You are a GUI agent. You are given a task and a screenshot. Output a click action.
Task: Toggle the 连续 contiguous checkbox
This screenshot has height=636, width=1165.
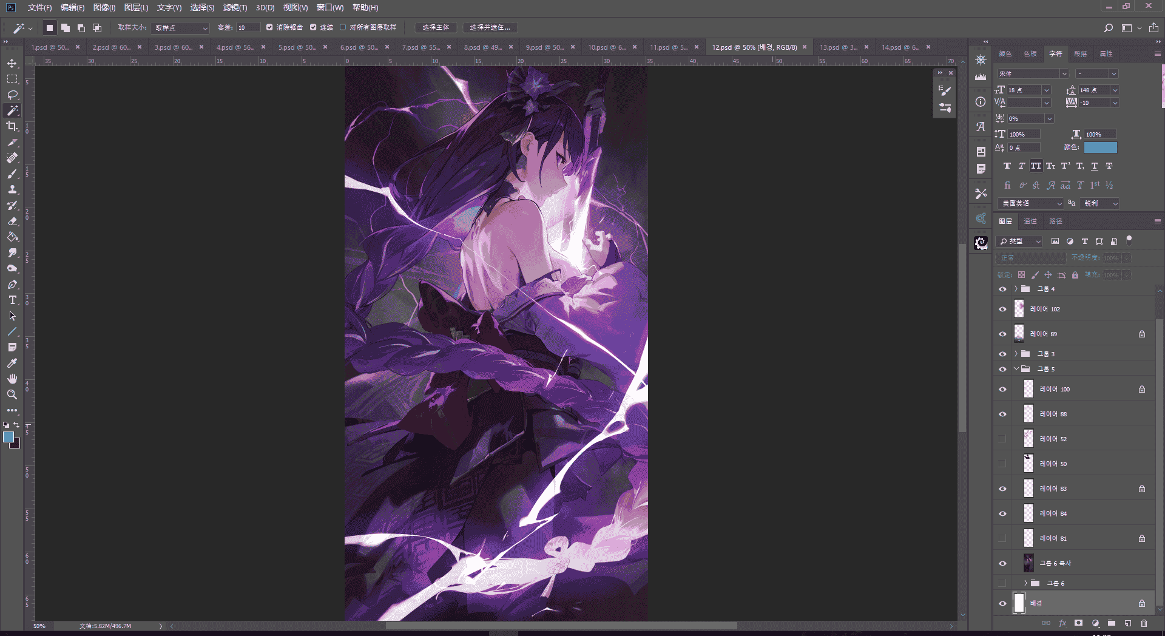pyautogui.click(x=313, y=27)
